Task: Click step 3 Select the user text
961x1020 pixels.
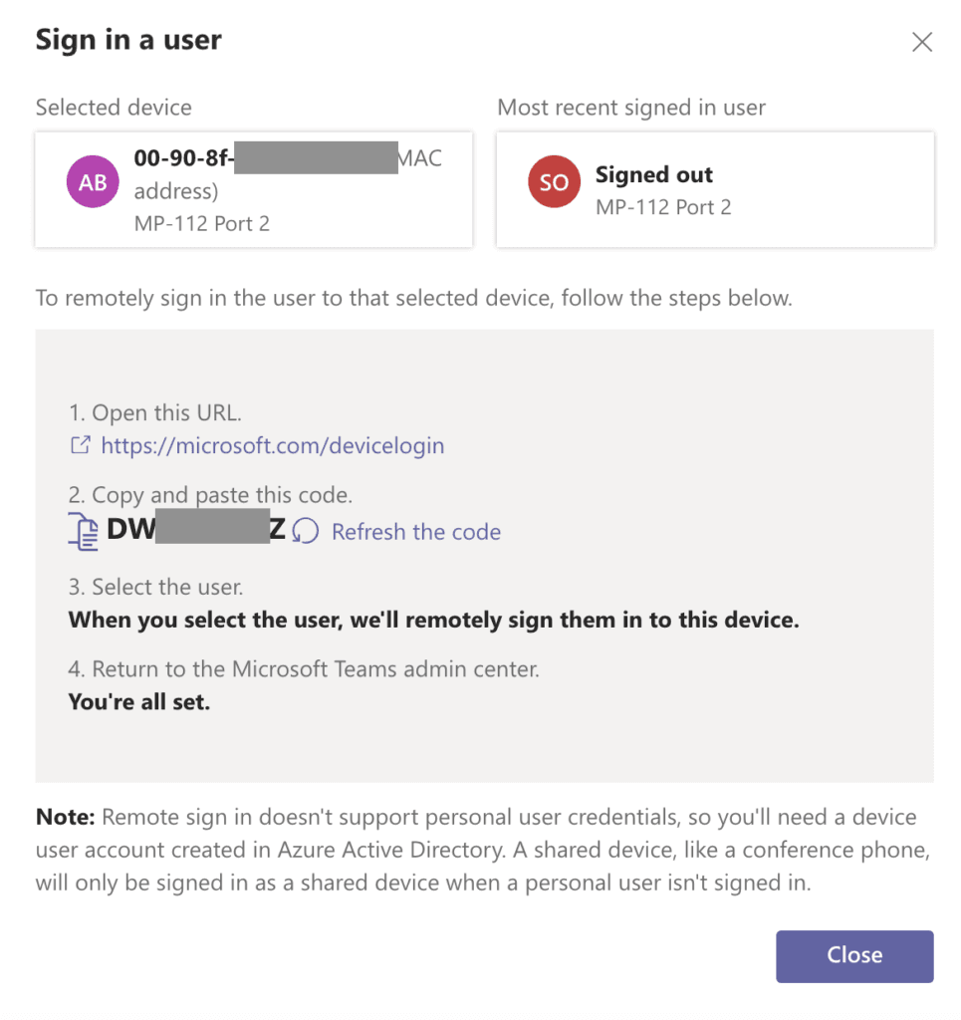Action: pyautogui.click(x=155, y=587)
